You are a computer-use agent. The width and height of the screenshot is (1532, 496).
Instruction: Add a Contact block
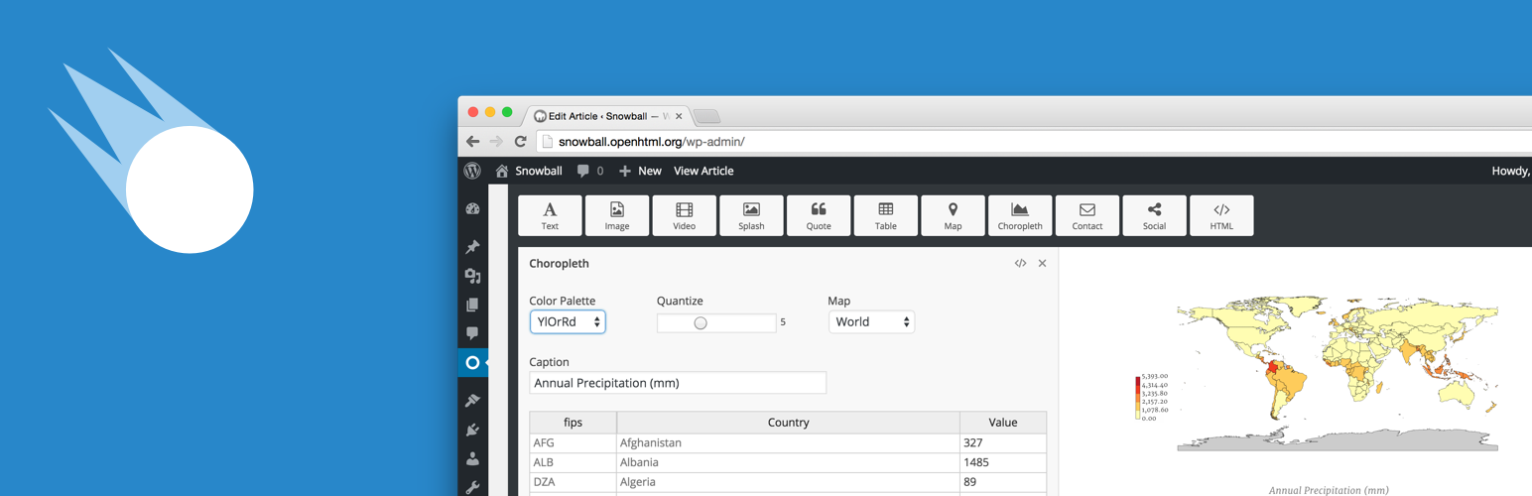[1087, 215]
